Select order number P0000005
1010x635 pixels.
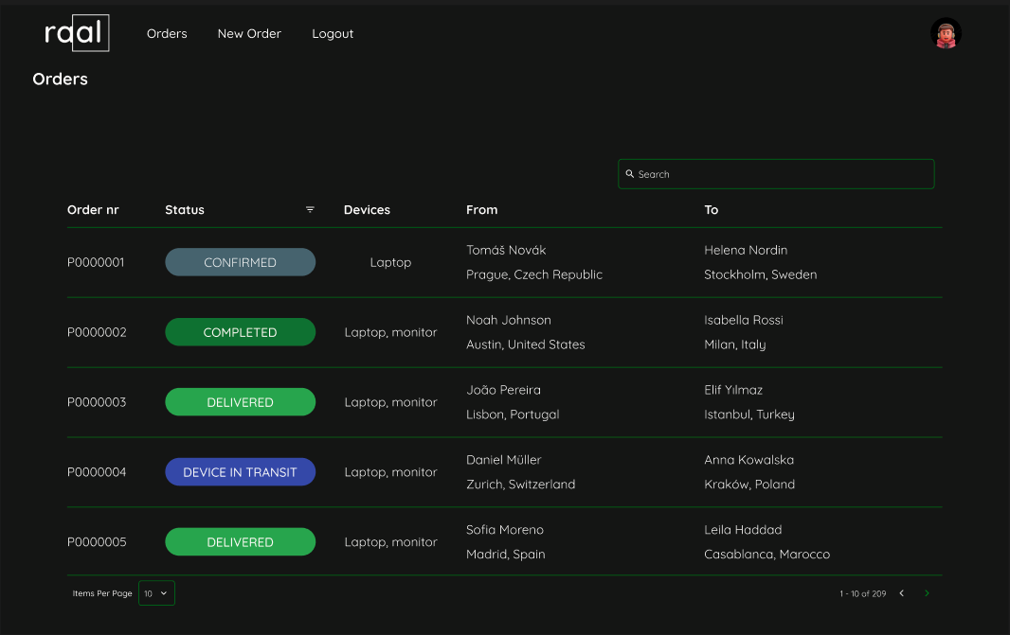[x=97, y=542]
